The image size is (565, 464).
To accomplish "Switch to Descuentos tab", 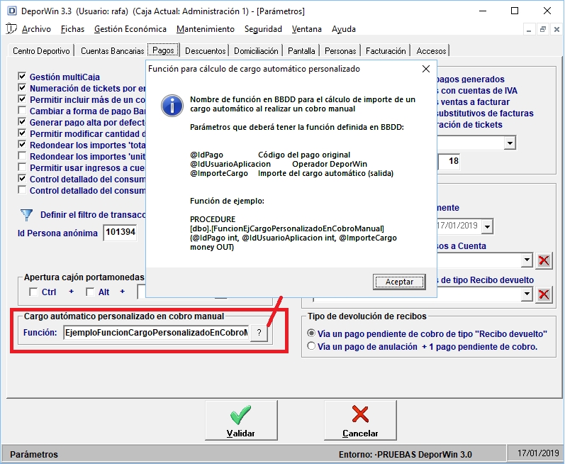I will coord(205,51).
